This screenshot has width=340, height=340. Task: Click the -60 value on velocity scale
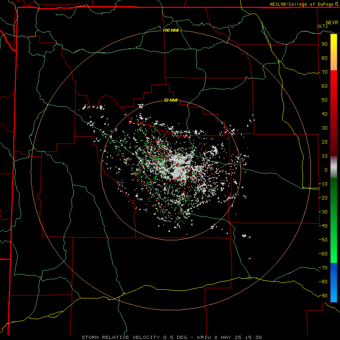(323, 254)
